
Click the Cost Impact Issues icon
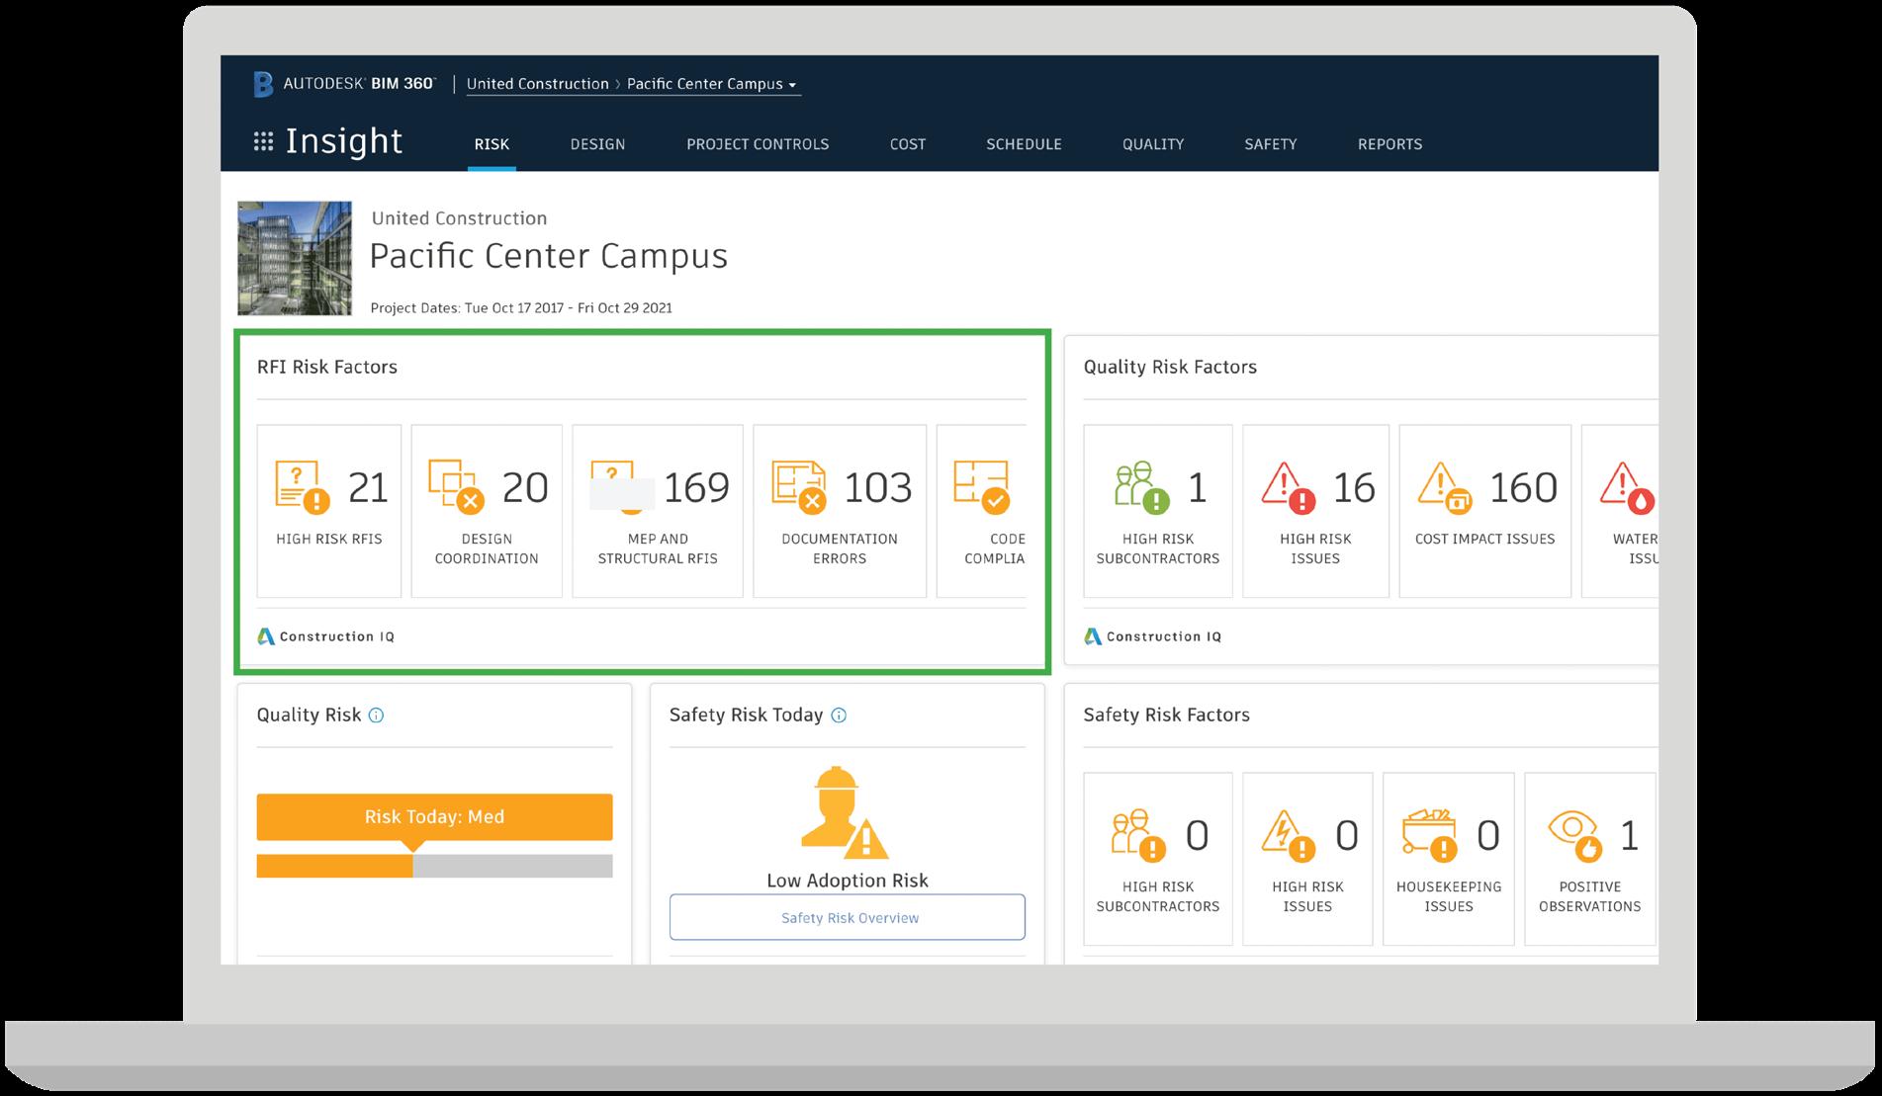click(1446, 487)
